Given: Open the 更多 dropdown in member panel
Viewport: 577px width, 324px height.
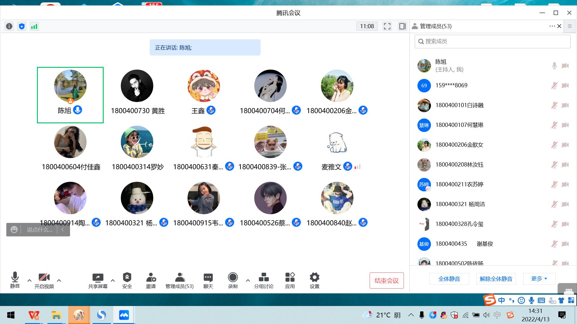Looking at the screenshot, I should click(x=539, y=279).
